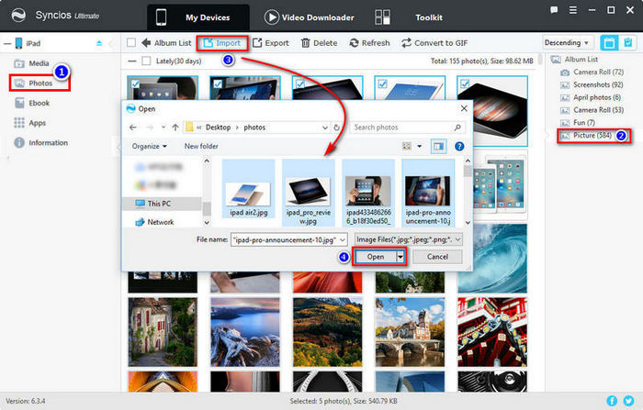The image size is (643, 410).
Task: Toggle the Lately(30 days) group checkbox
Action: [146, 61]
